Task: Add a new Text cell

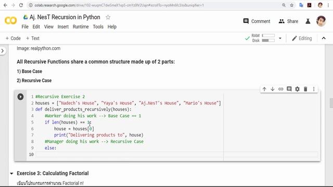Action: (x=32, y=38)
